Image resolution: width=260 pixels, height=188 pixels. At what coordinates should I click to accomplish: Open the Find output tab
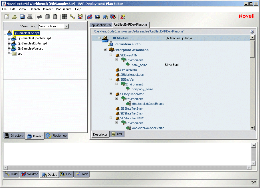[x=66, y=174]
